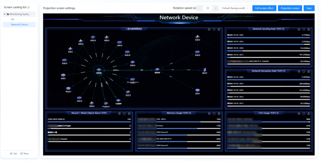Delete the Recent 1 Week Object Alarm panel

tap(129, 113)
